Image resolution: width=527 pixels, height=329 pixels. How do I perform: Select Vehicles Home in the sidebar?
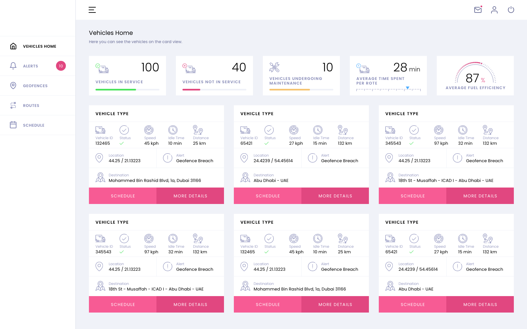pyautogui.click(x=40, y=46)
